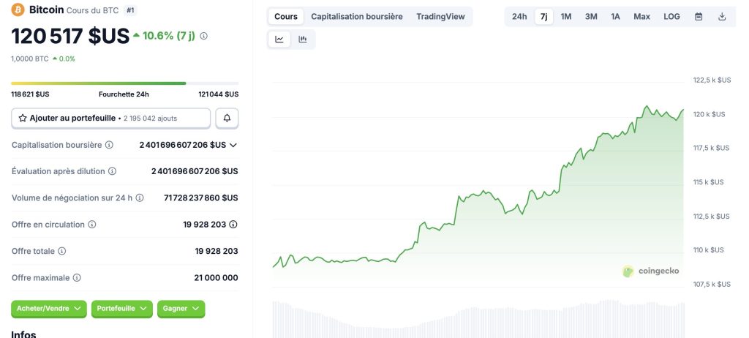The image size is (749, 338).
Task: Select the 1M time range
Action: [x=566, y=16]
